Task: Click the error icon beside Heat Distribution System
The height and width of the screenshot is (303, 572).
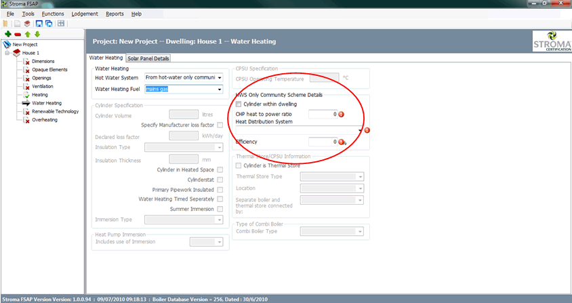Action: coord(367,130)
